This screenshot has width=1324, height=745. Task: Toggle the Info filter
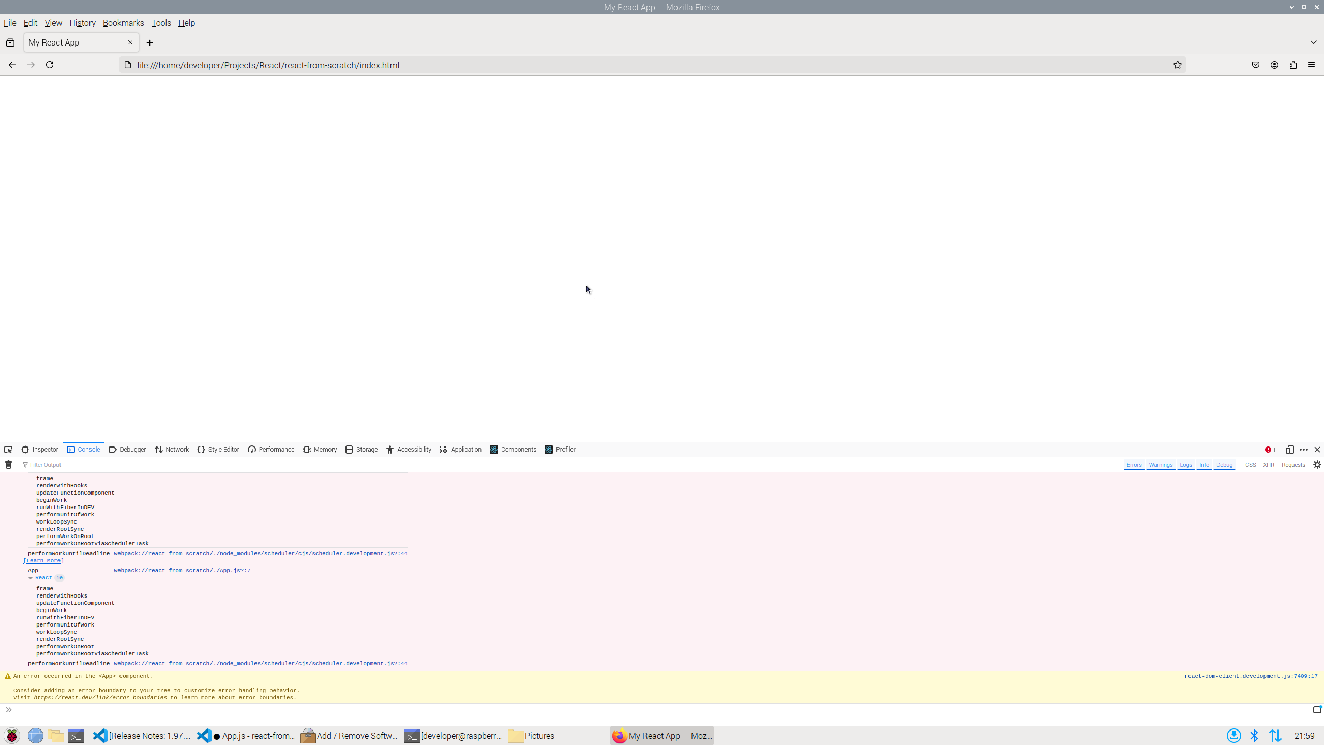pyautogui.click(x=1204, y=465)
